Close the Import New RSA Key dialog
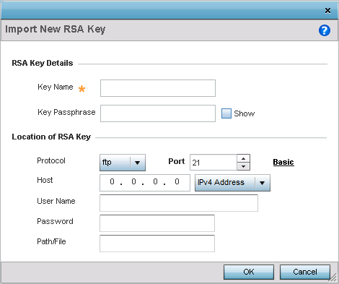 tap(327, 11)
